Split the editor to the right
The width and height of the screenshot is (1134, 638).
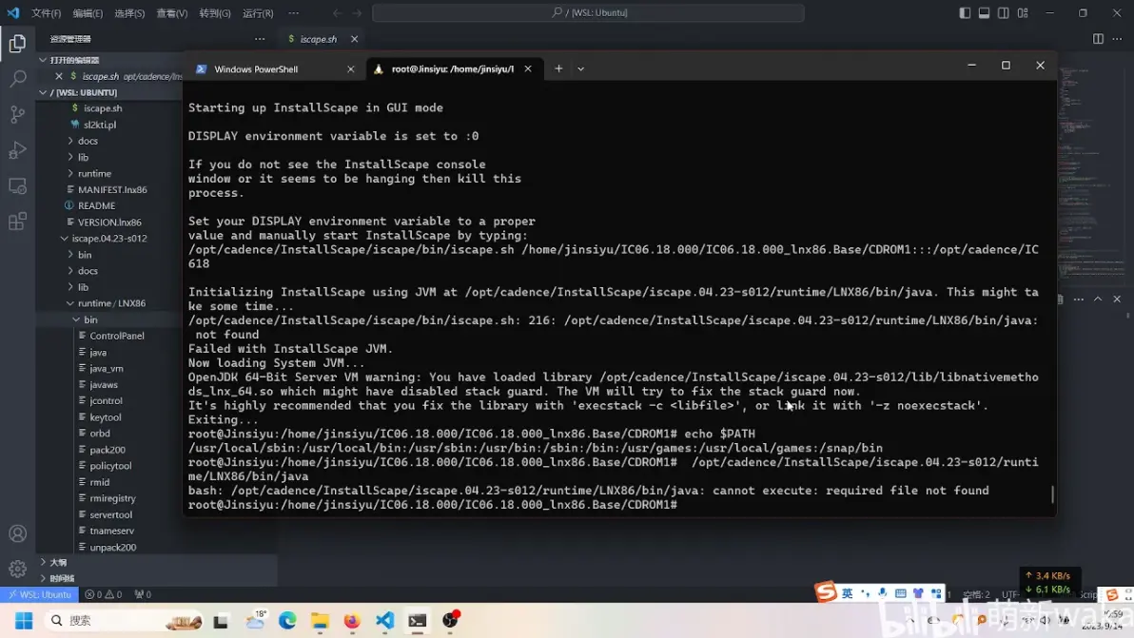click(x=1098, y=39)
